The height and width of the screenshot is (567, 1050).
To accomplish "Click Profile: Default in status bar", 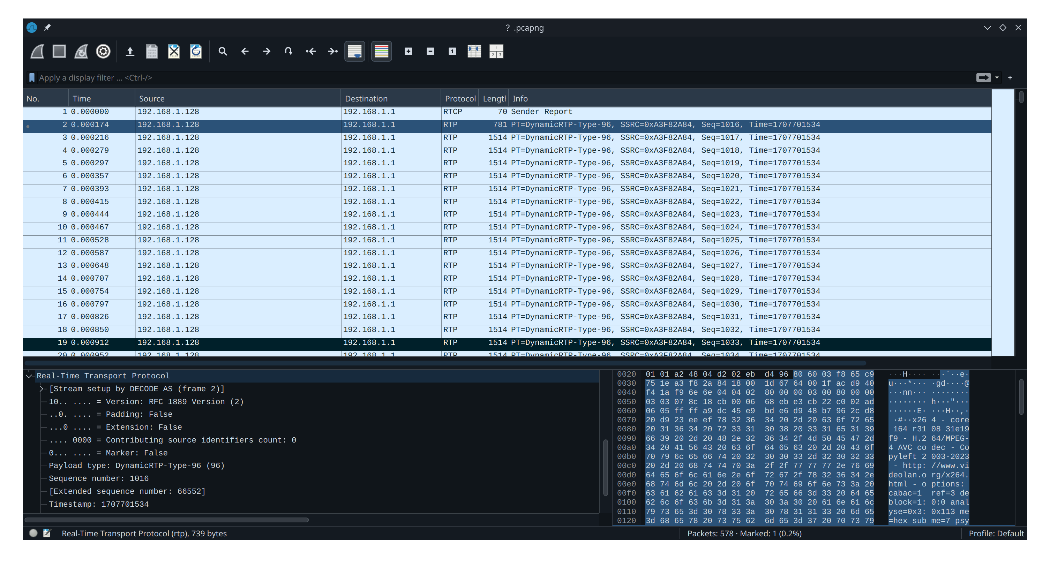I will coord(996,534).
